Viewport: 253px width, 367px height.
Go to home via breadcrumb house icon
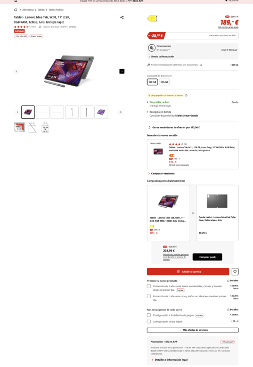15,10
